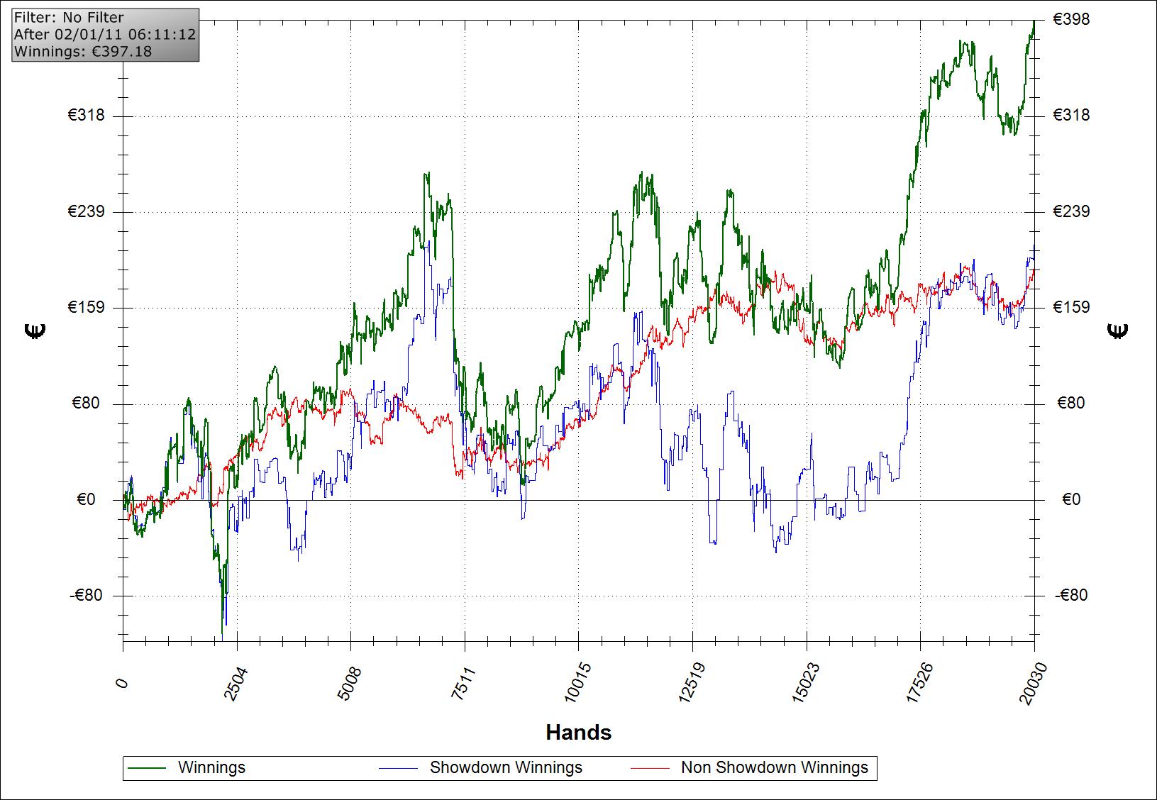Screen dimensions: 1157x800
Task: Select the Non Showdown Winnings legend text
Action: coord(774,768)
